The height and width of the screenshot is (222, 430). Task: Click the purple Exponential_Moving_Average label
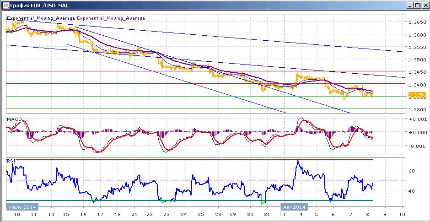click(x=111, y=18)
